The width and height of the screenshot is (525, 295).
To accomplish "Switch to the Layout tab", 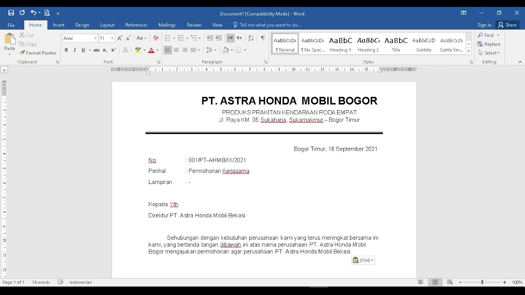I will [107, 25].
